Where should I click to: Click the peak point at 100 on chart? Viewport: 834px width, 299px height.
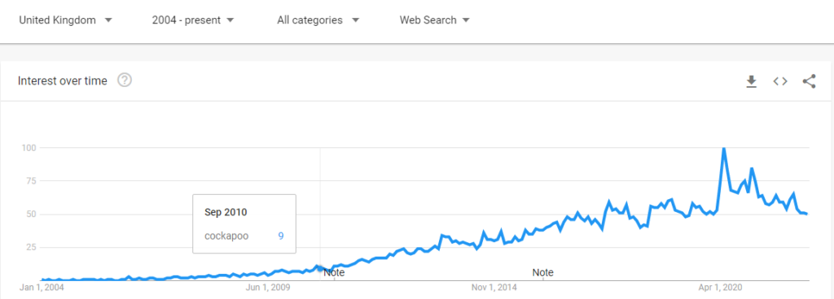(x=723, y=149)
